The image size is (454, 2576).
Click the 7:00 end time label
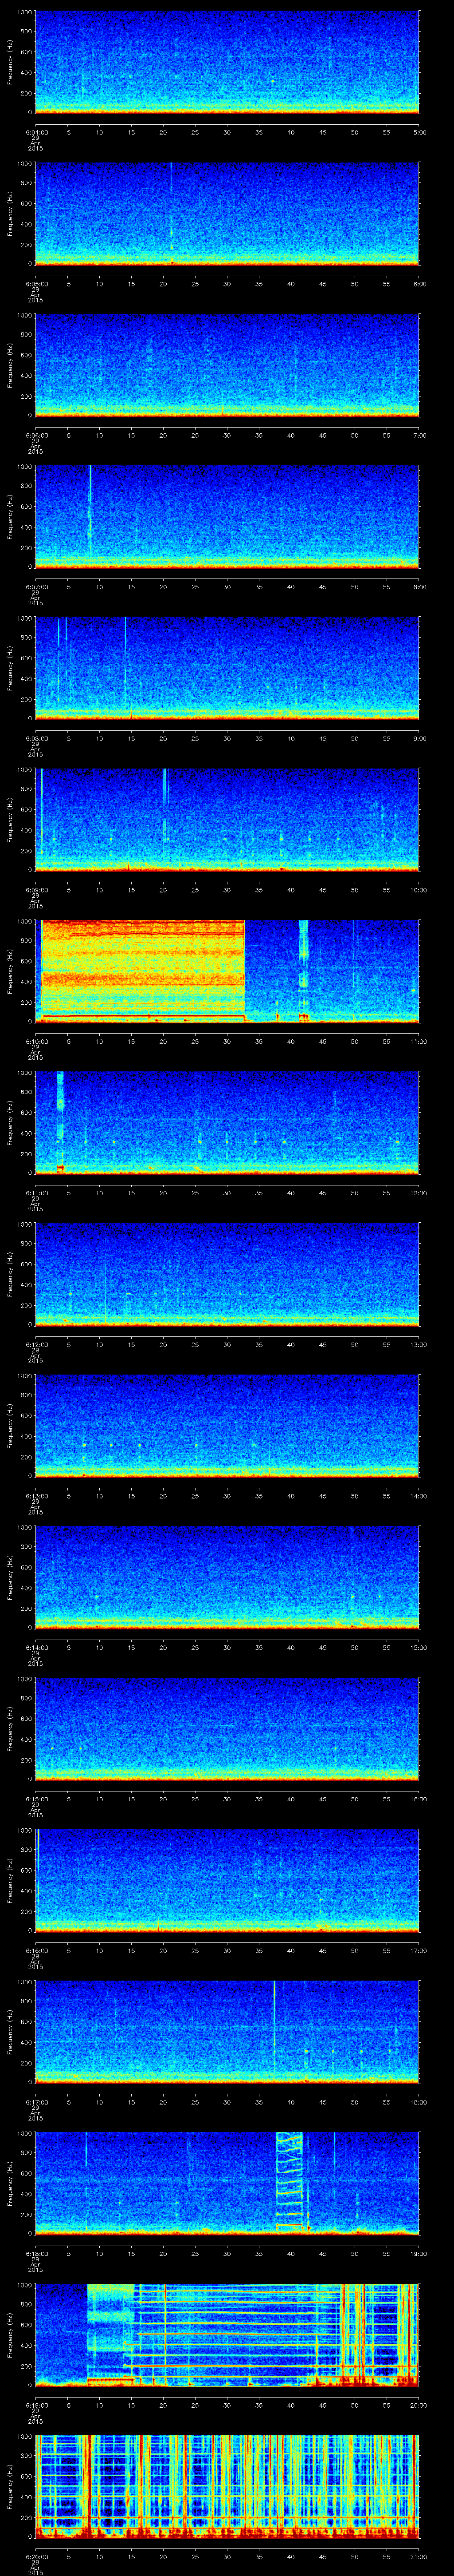tap(419, 435)
